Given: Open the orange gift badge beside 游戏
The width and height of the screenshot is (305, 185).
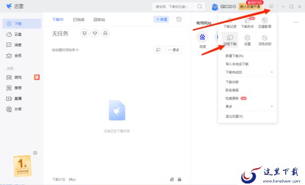Looking at the screenshot, I should point(37,77).
